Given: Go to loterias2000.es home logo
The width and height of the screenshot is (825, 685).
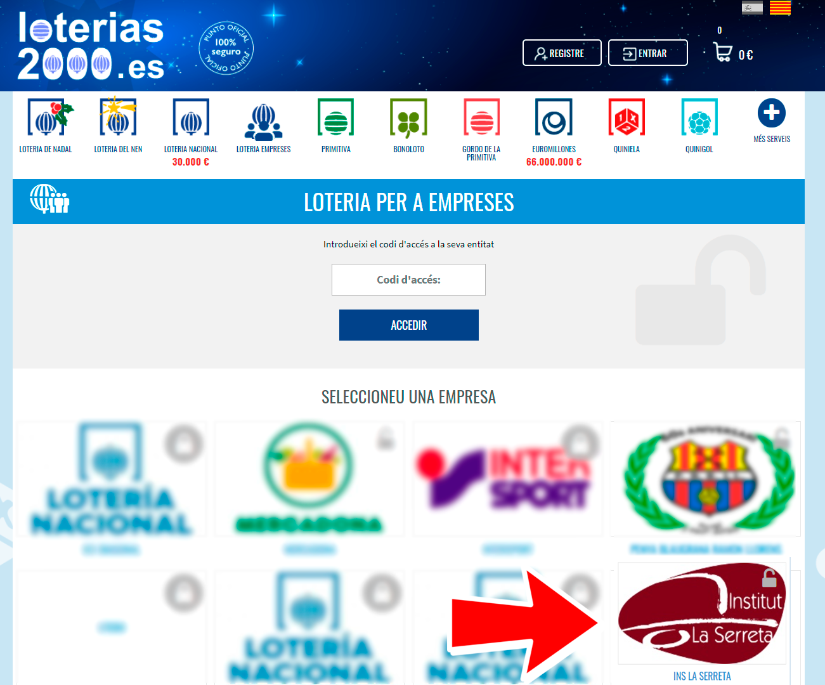Looking at the screenshot, I should click(91, 46).
